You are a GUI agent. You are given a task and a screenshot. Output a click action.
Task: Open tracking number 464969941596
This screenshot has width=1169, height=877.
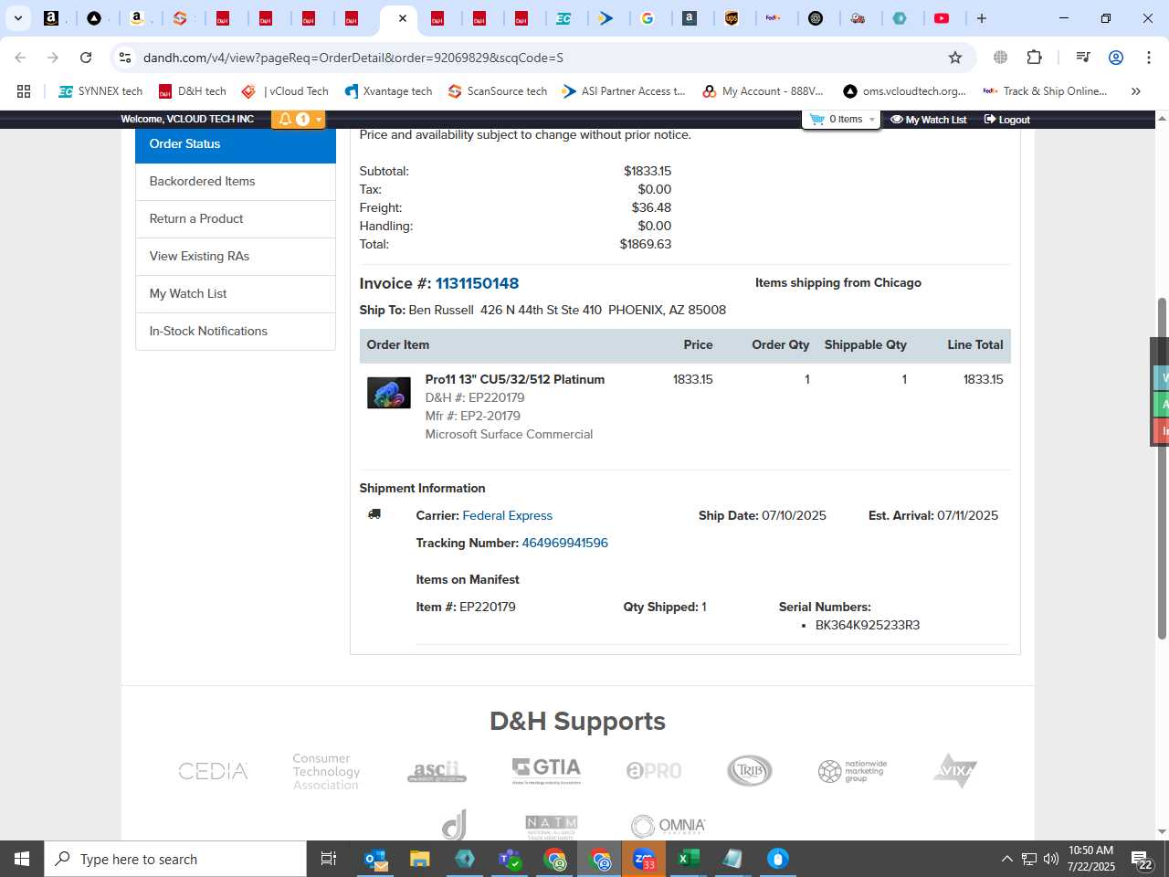(x=564, y=543)
